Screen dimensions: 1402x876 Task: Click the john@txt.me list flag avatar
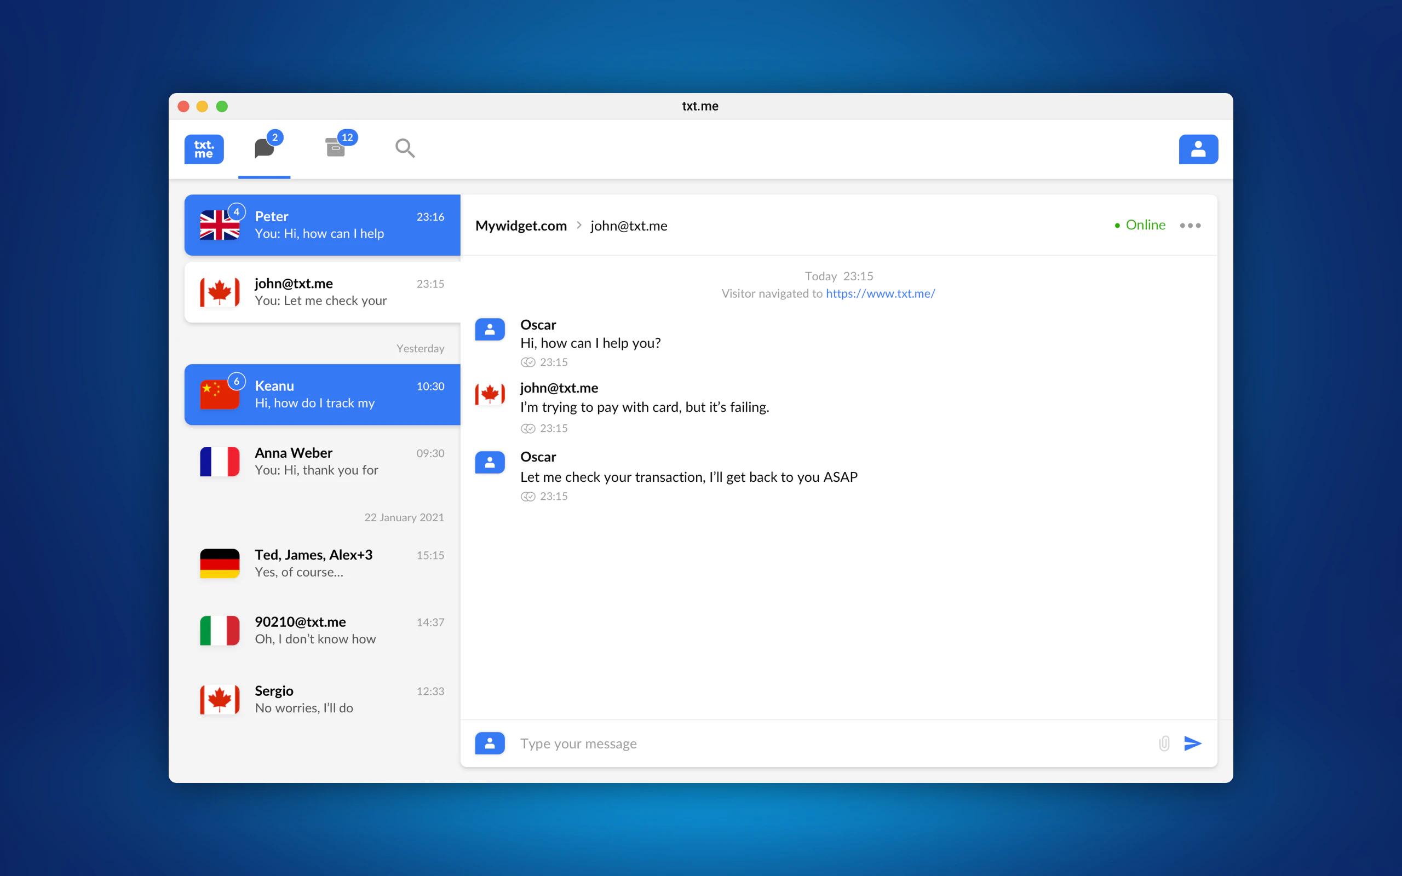pos(220,292)
